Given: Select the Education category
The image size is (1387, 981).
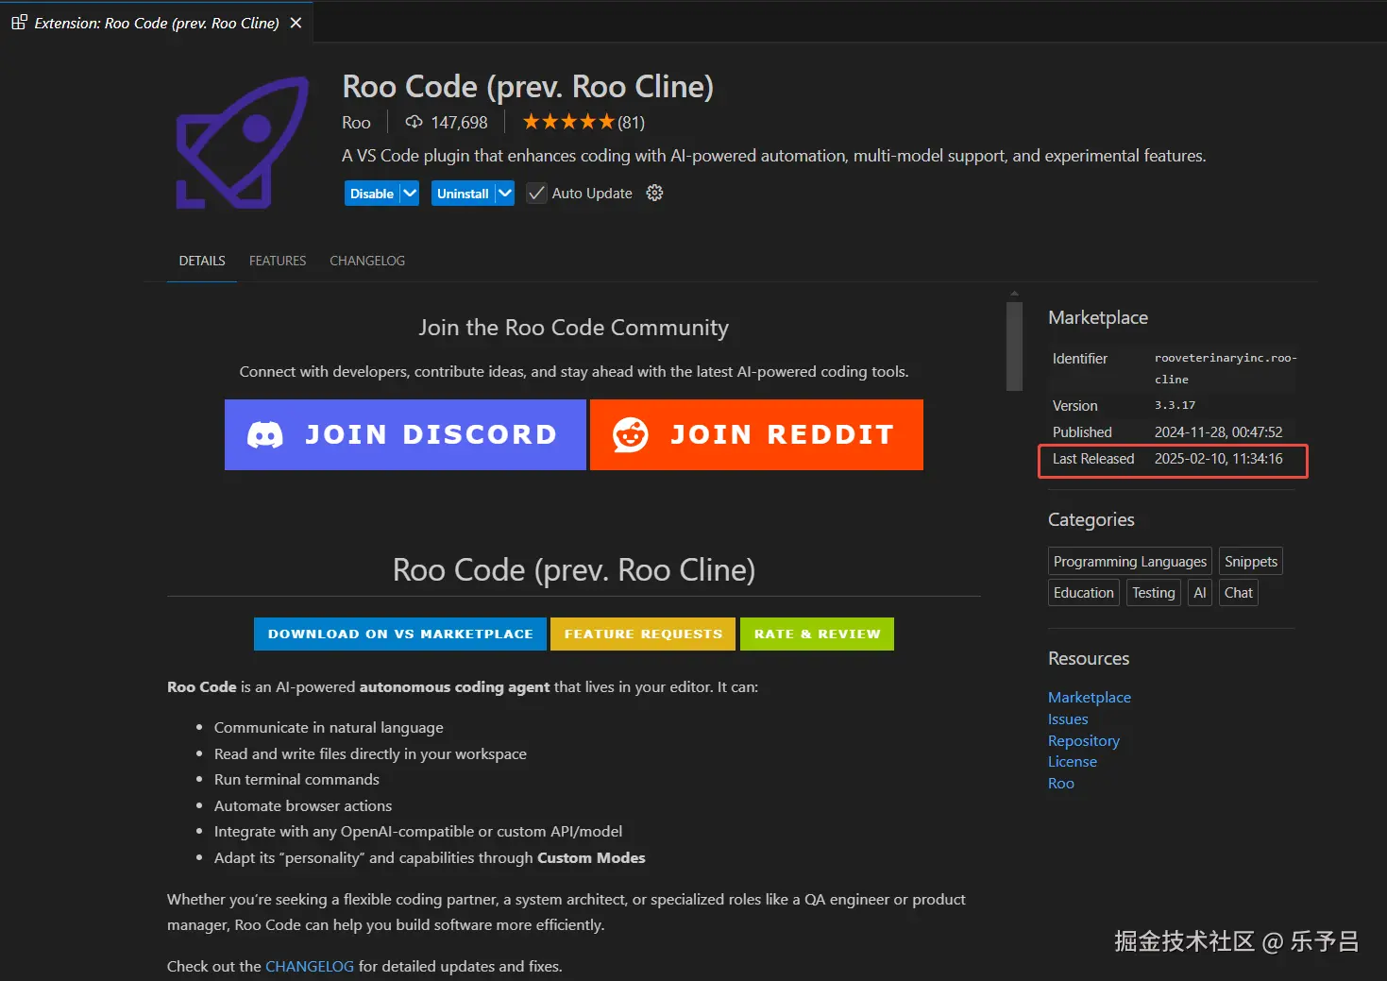Looking at the screenshot, I should point(1084,592).
